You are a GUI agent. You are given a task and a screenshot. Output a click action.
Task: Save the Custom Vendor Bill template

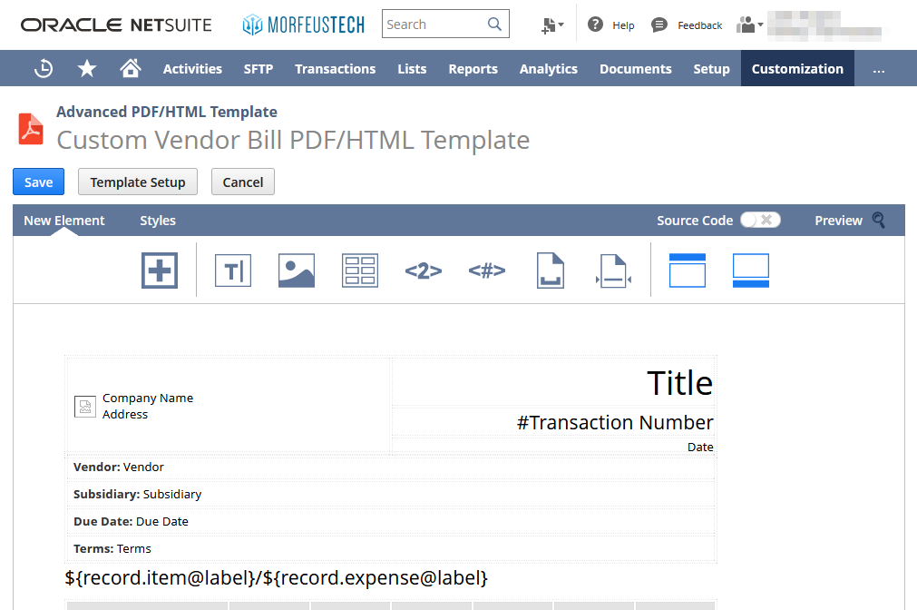coord(38,182)
